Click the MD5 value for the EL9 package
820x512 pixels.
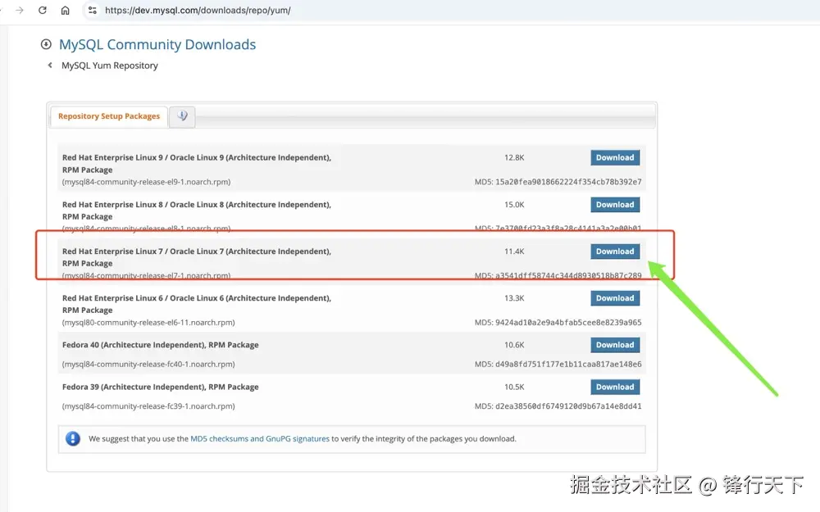click(568, 182)
